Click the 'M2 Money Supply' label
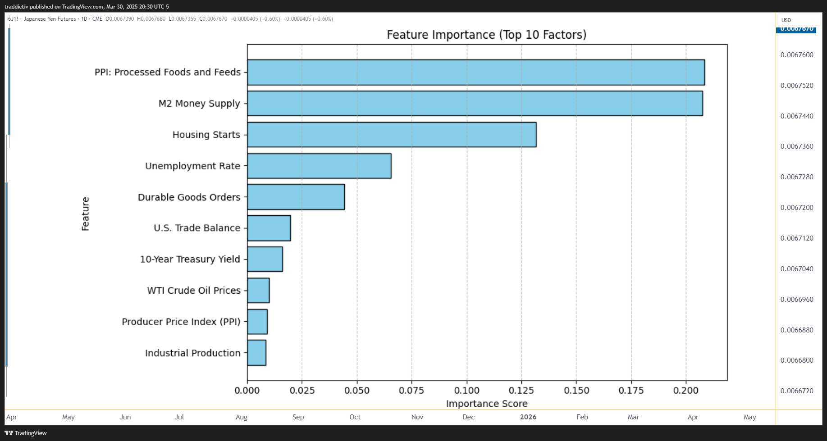Viewport: 827px width, 441px height. tap(199, 103)
